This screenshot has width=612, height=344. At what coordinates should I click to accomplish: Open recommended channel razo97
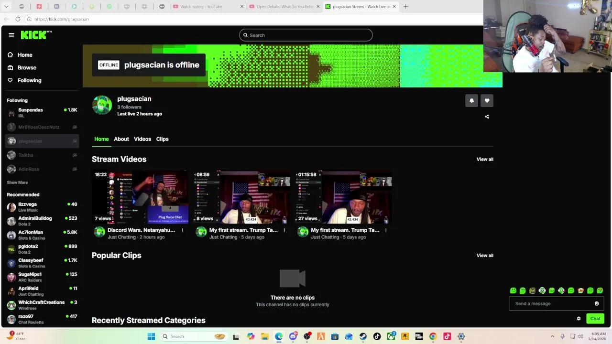42,319
